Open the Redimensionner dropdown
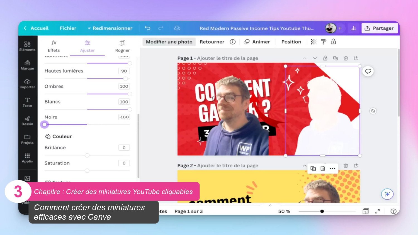The height and width of the screenshot is (235, 418). coord(110,28)
